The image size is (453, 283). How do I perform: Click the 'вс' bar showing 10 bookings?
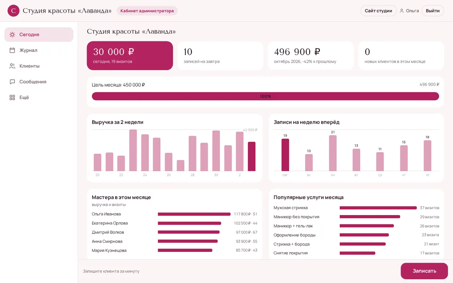tap(309, 163)
